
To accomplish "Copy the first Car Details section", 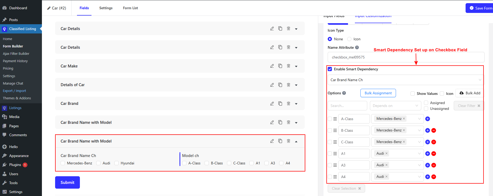I will [x=280, y=28].
